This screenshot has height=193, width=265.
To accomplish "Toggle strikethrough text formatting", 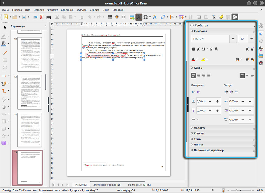I will tap(211, 49).
